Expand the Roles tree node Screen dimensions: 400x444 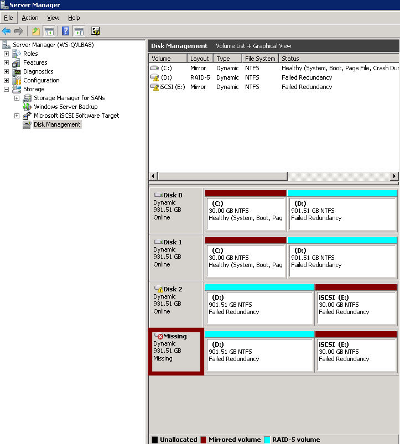point(6,54)
